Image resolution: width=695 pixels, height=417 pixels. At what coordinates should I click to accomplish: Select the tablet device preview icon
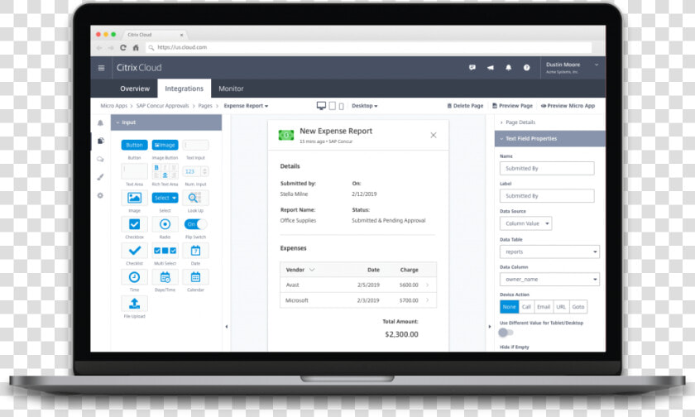(x=332, y=106)
